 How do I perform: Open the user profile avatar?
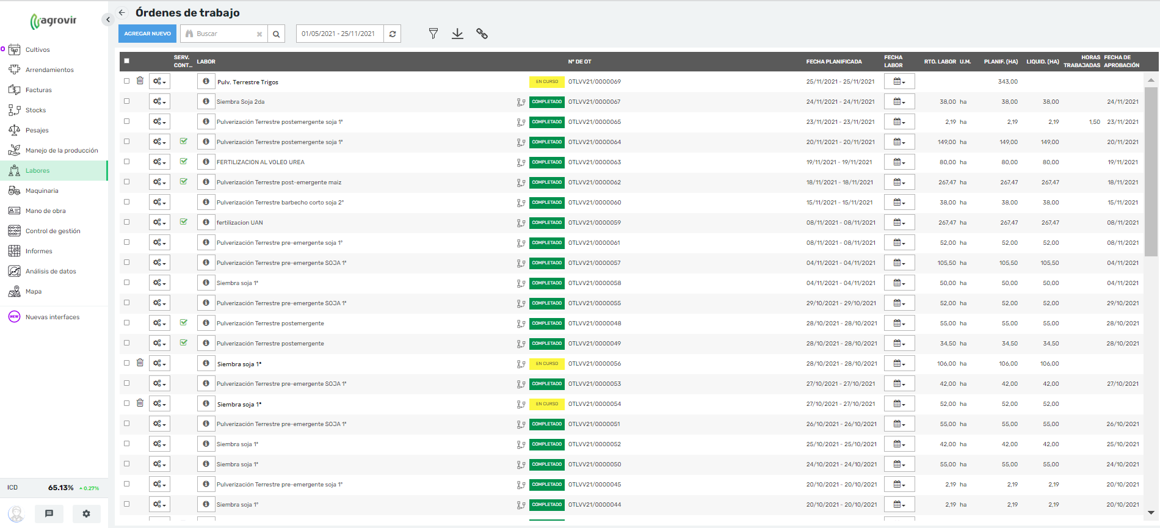[x=16, y=514]
